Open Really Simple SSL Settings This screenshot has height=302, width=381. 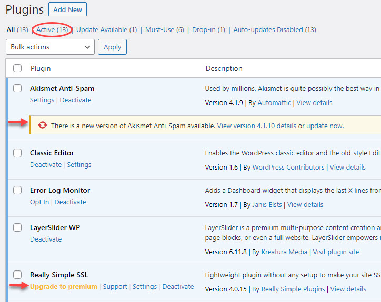tap(145, 287)
